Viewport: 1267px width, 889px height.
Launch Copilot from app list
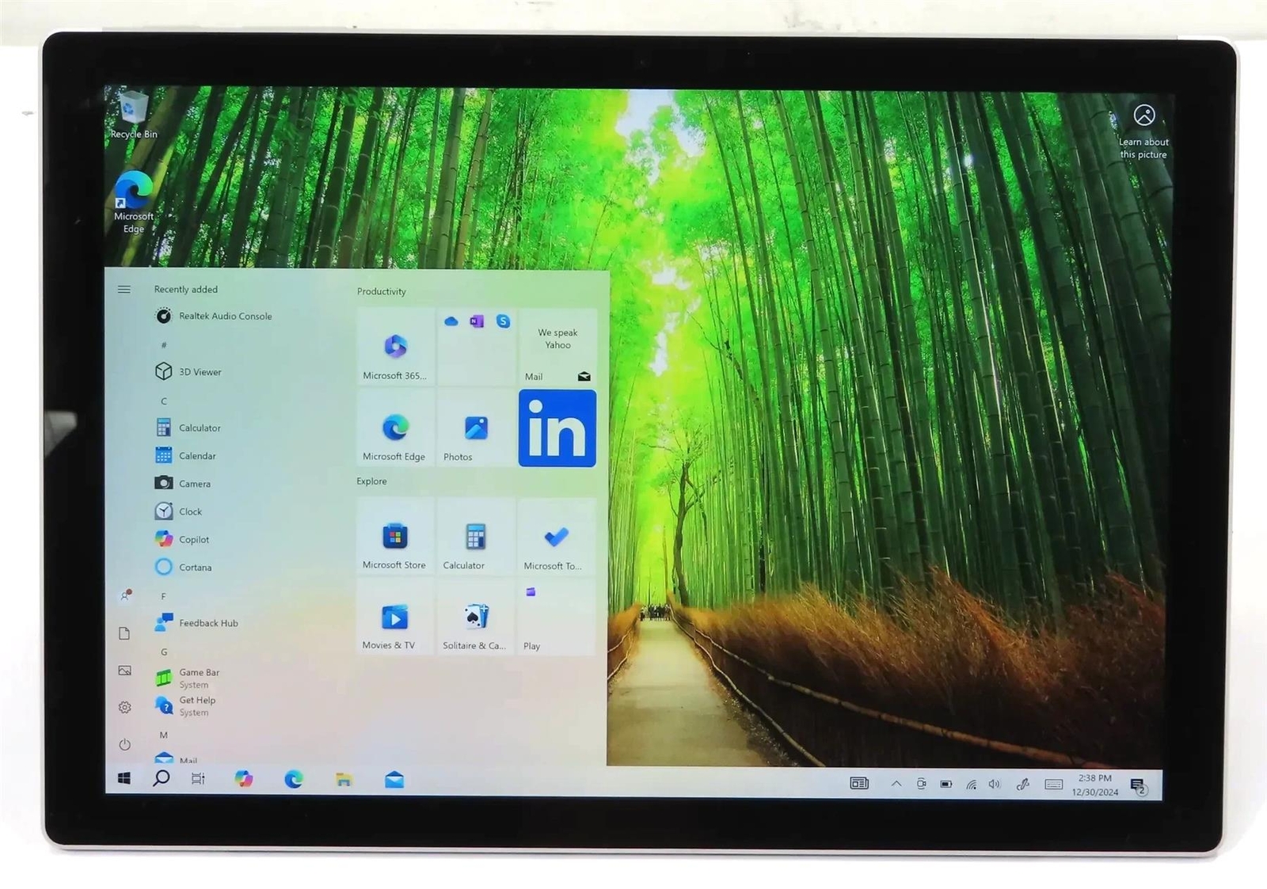click(182, 539)
